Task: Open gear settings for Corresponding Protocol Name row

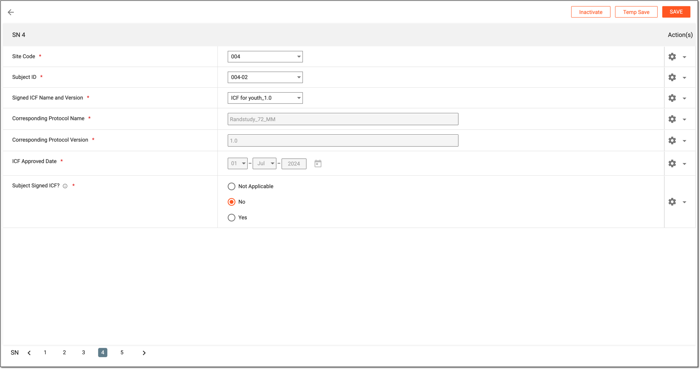Action: point(672,119)
